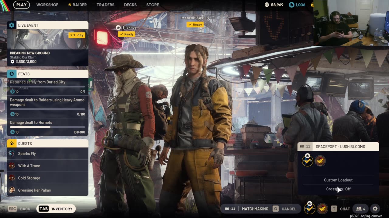The image size is (389, 218).
Task: Open the Inventory with the TAB button
Action: 56,209
